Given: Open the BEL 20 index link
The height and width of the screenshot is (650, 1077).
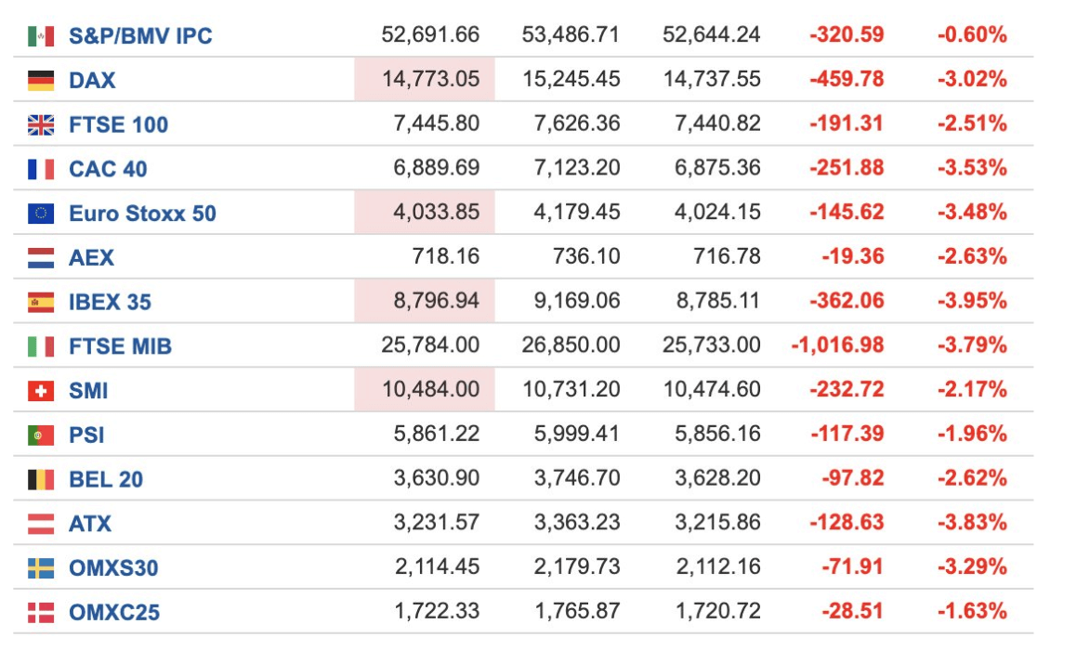Looking at the screenshot, I should pos(106,479).
